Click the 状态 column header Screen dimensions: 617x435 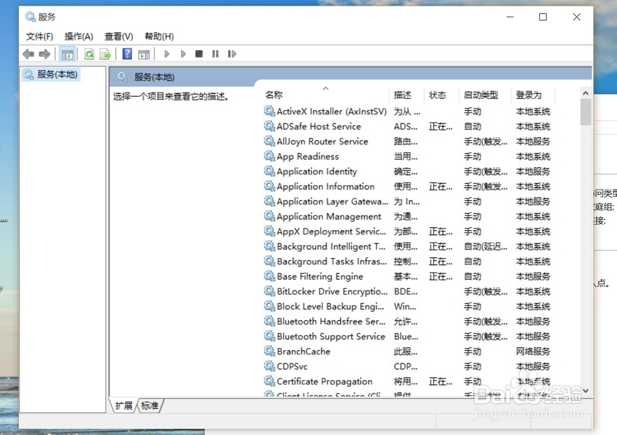click(x=438, y=95)
